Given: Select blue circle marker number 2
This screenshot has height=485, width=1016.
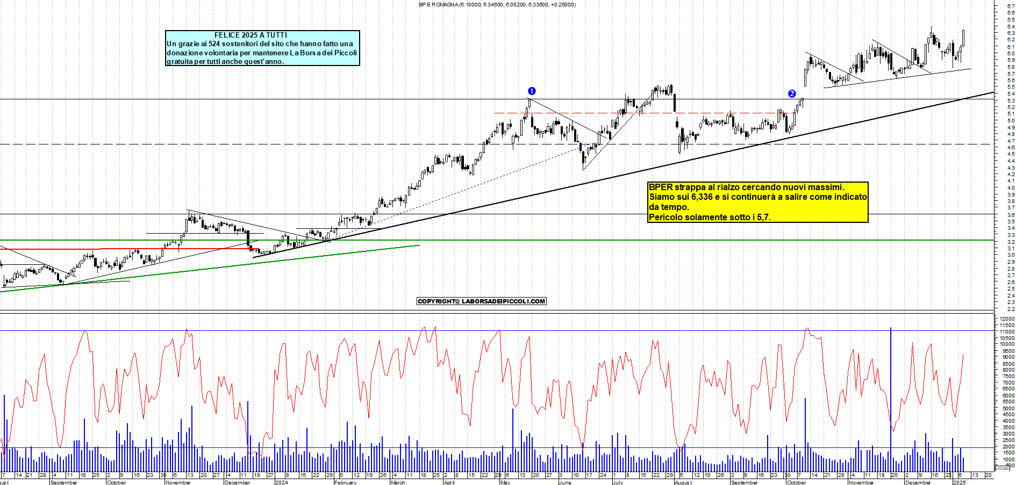Looking at the screenshot, I should point(792,94).
